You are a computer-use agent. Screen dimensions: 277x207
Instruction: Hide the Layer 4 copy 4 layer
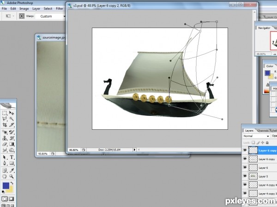click(245, 184)
